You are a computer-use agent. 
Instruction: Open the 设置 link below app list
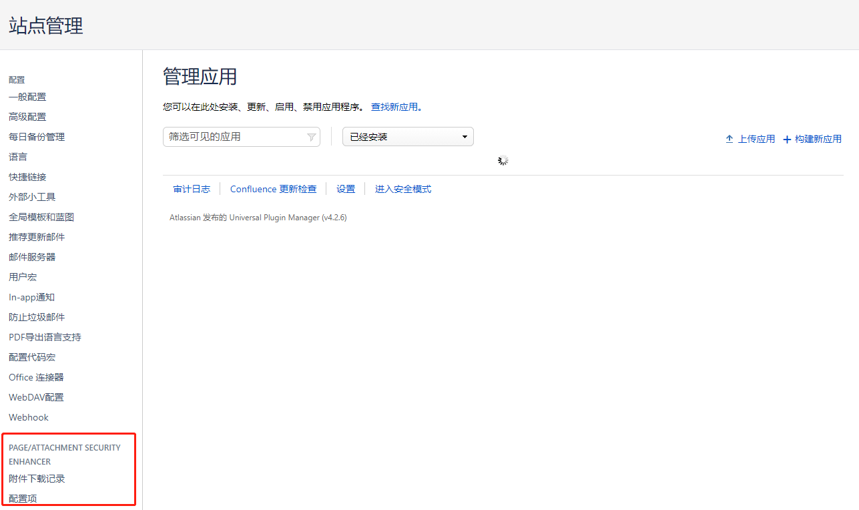pyautogui.click(x=346, y=189)
